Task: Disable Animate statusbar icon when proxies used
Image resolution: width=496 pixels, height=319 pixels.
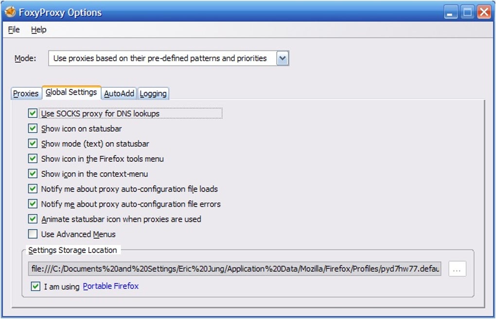Action: click(x=33, y=219)
